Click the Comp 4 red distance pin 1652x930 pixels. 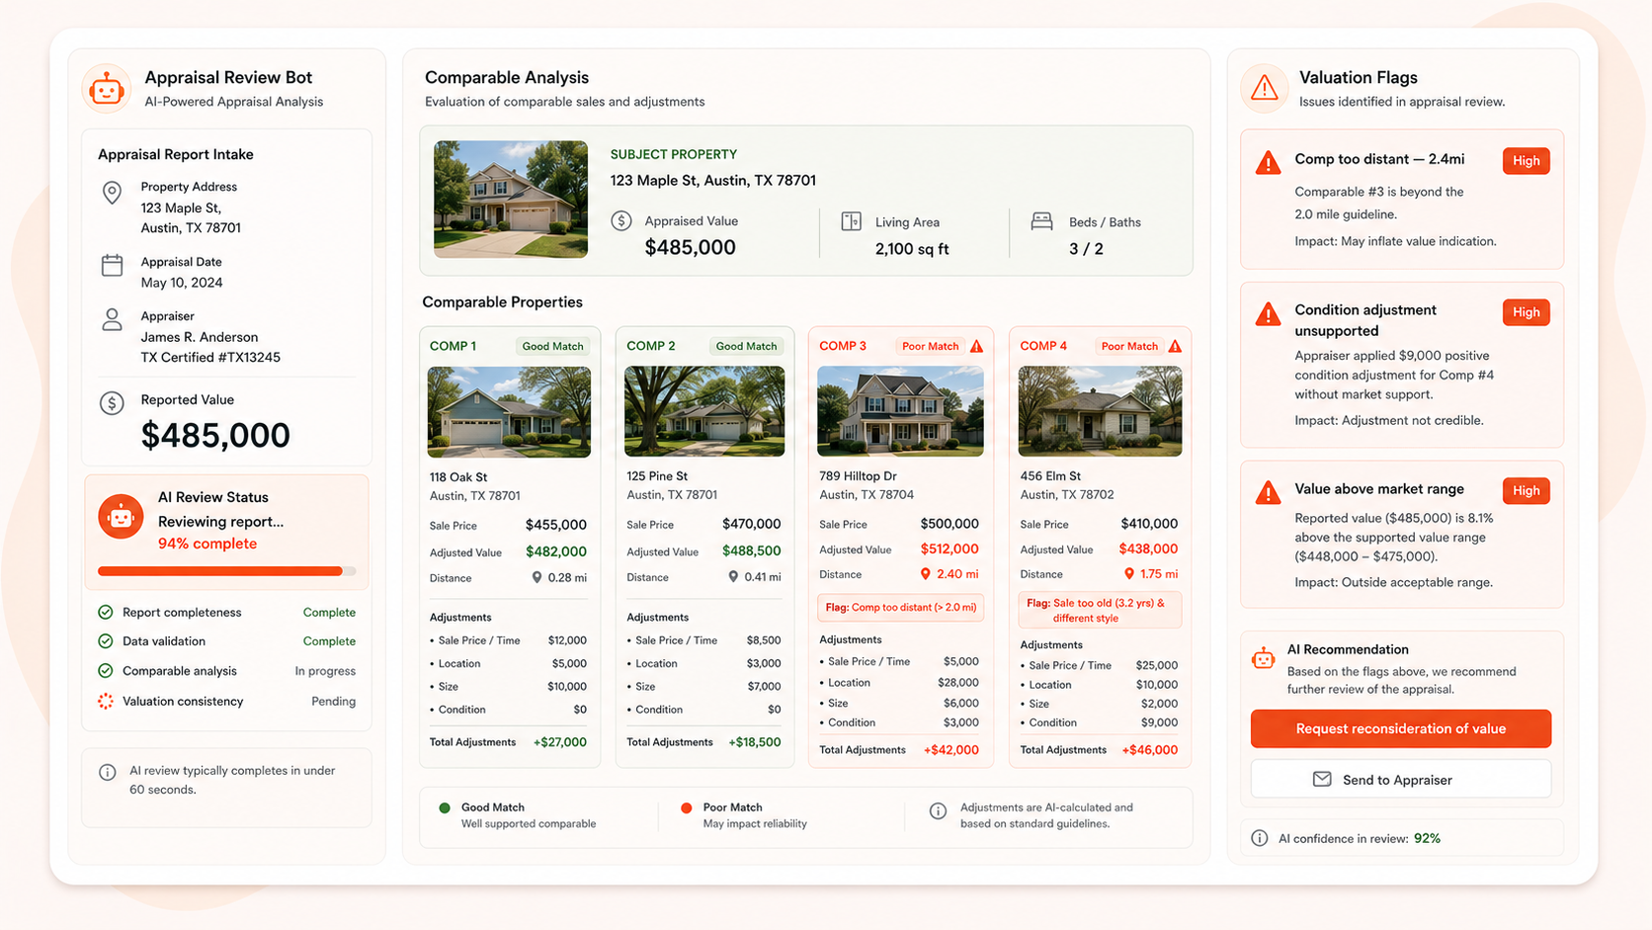pyautogui.click(x=1129, y=573)
